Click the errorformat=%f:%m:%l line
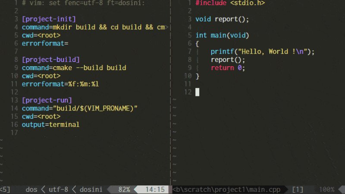The height and width of the screenshot is (194, 345). [60, 84]
